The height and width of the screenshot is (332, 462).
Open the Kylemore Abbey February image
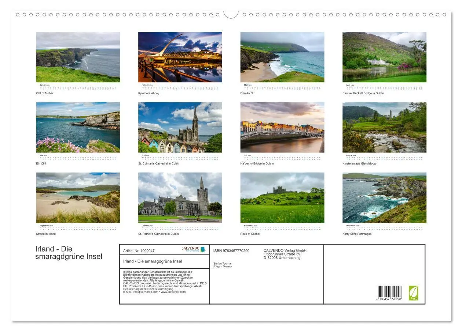click(x=180, y=57)
